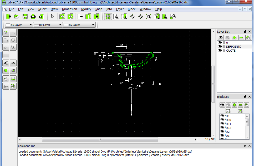This screenshot has height=166, width=254.
Task: Cut selection with toolbar cut icon
Action: pos(80,17)
